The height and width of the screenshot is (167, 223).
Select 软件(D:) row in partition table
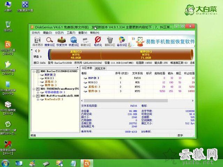pos(138,91)
